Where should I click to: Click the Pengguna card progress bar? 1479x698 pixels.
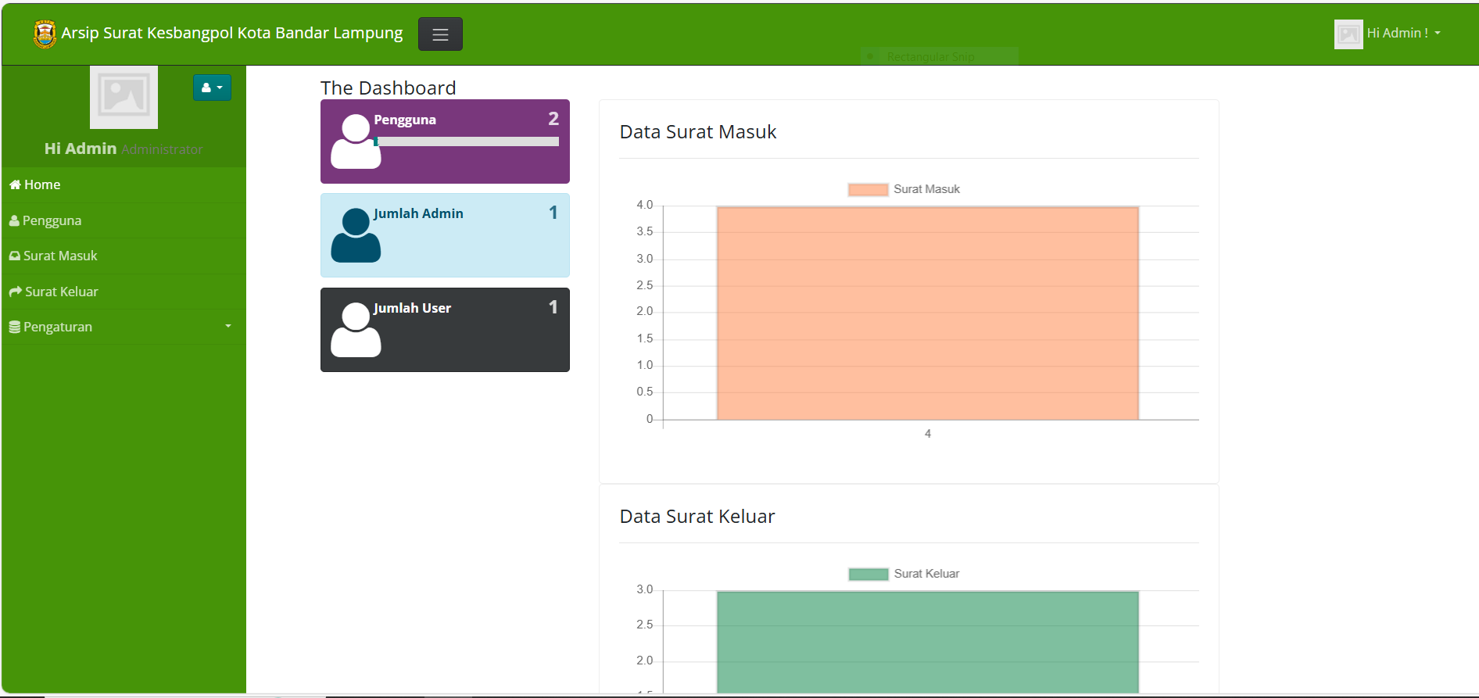click(467, 141)
